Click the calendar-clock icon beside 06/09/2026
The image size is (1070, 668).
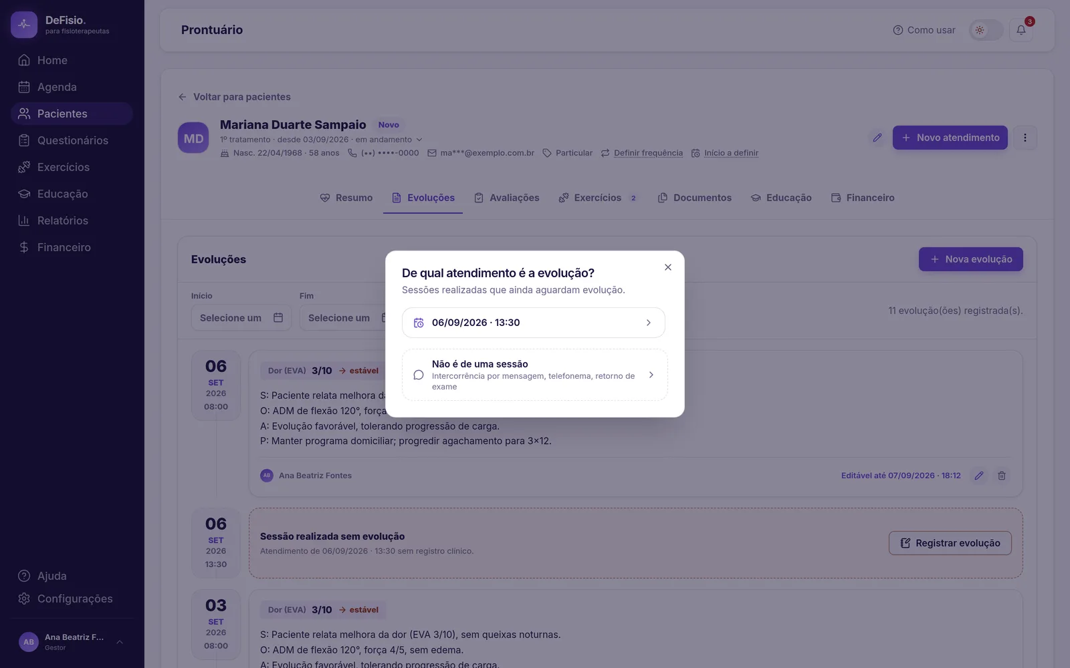tap(419, 323)
